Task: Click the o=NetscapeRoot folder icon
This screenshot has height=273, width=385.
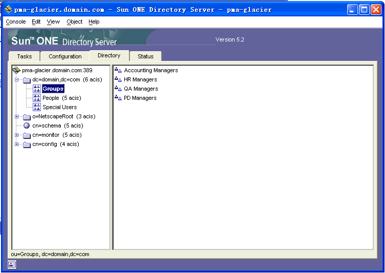Action: click(x=27, y=117)
